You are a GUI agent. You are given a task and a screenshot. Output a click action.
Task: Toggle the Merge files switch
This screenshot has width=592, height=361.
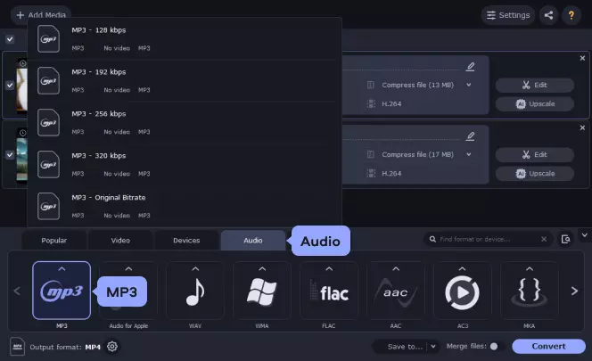coord(497,346)
